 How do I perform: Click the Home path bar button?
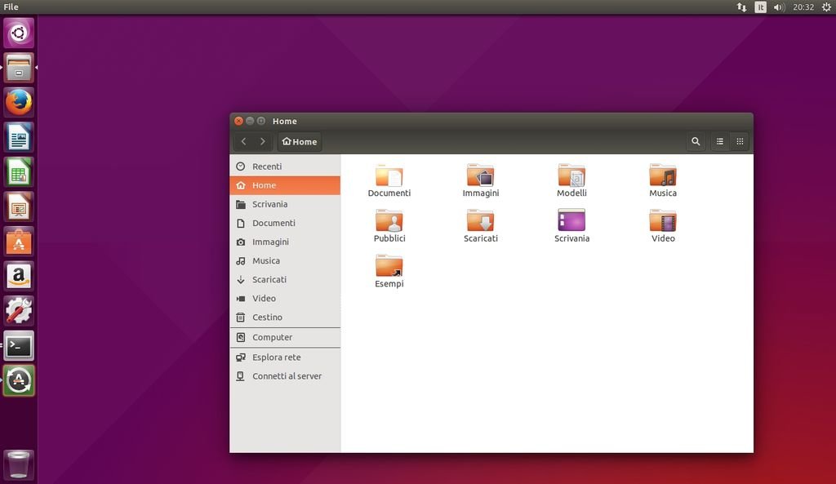[300, 141]
